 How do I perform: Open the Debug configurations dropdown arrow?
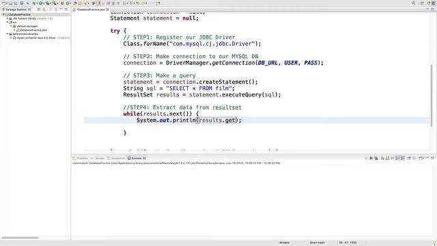[37, 3]
